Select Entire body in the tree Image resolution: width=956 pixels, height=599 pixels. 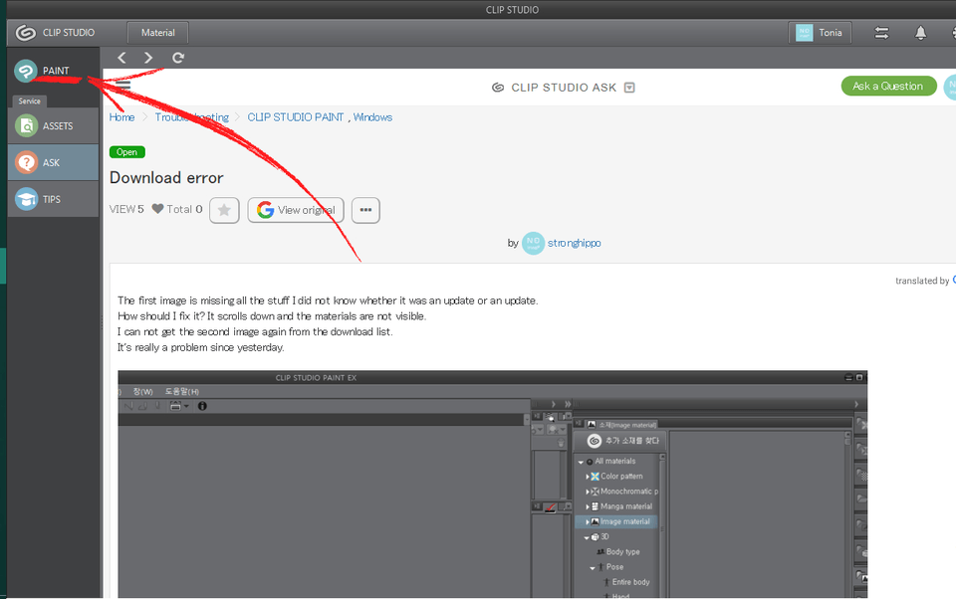626,582
